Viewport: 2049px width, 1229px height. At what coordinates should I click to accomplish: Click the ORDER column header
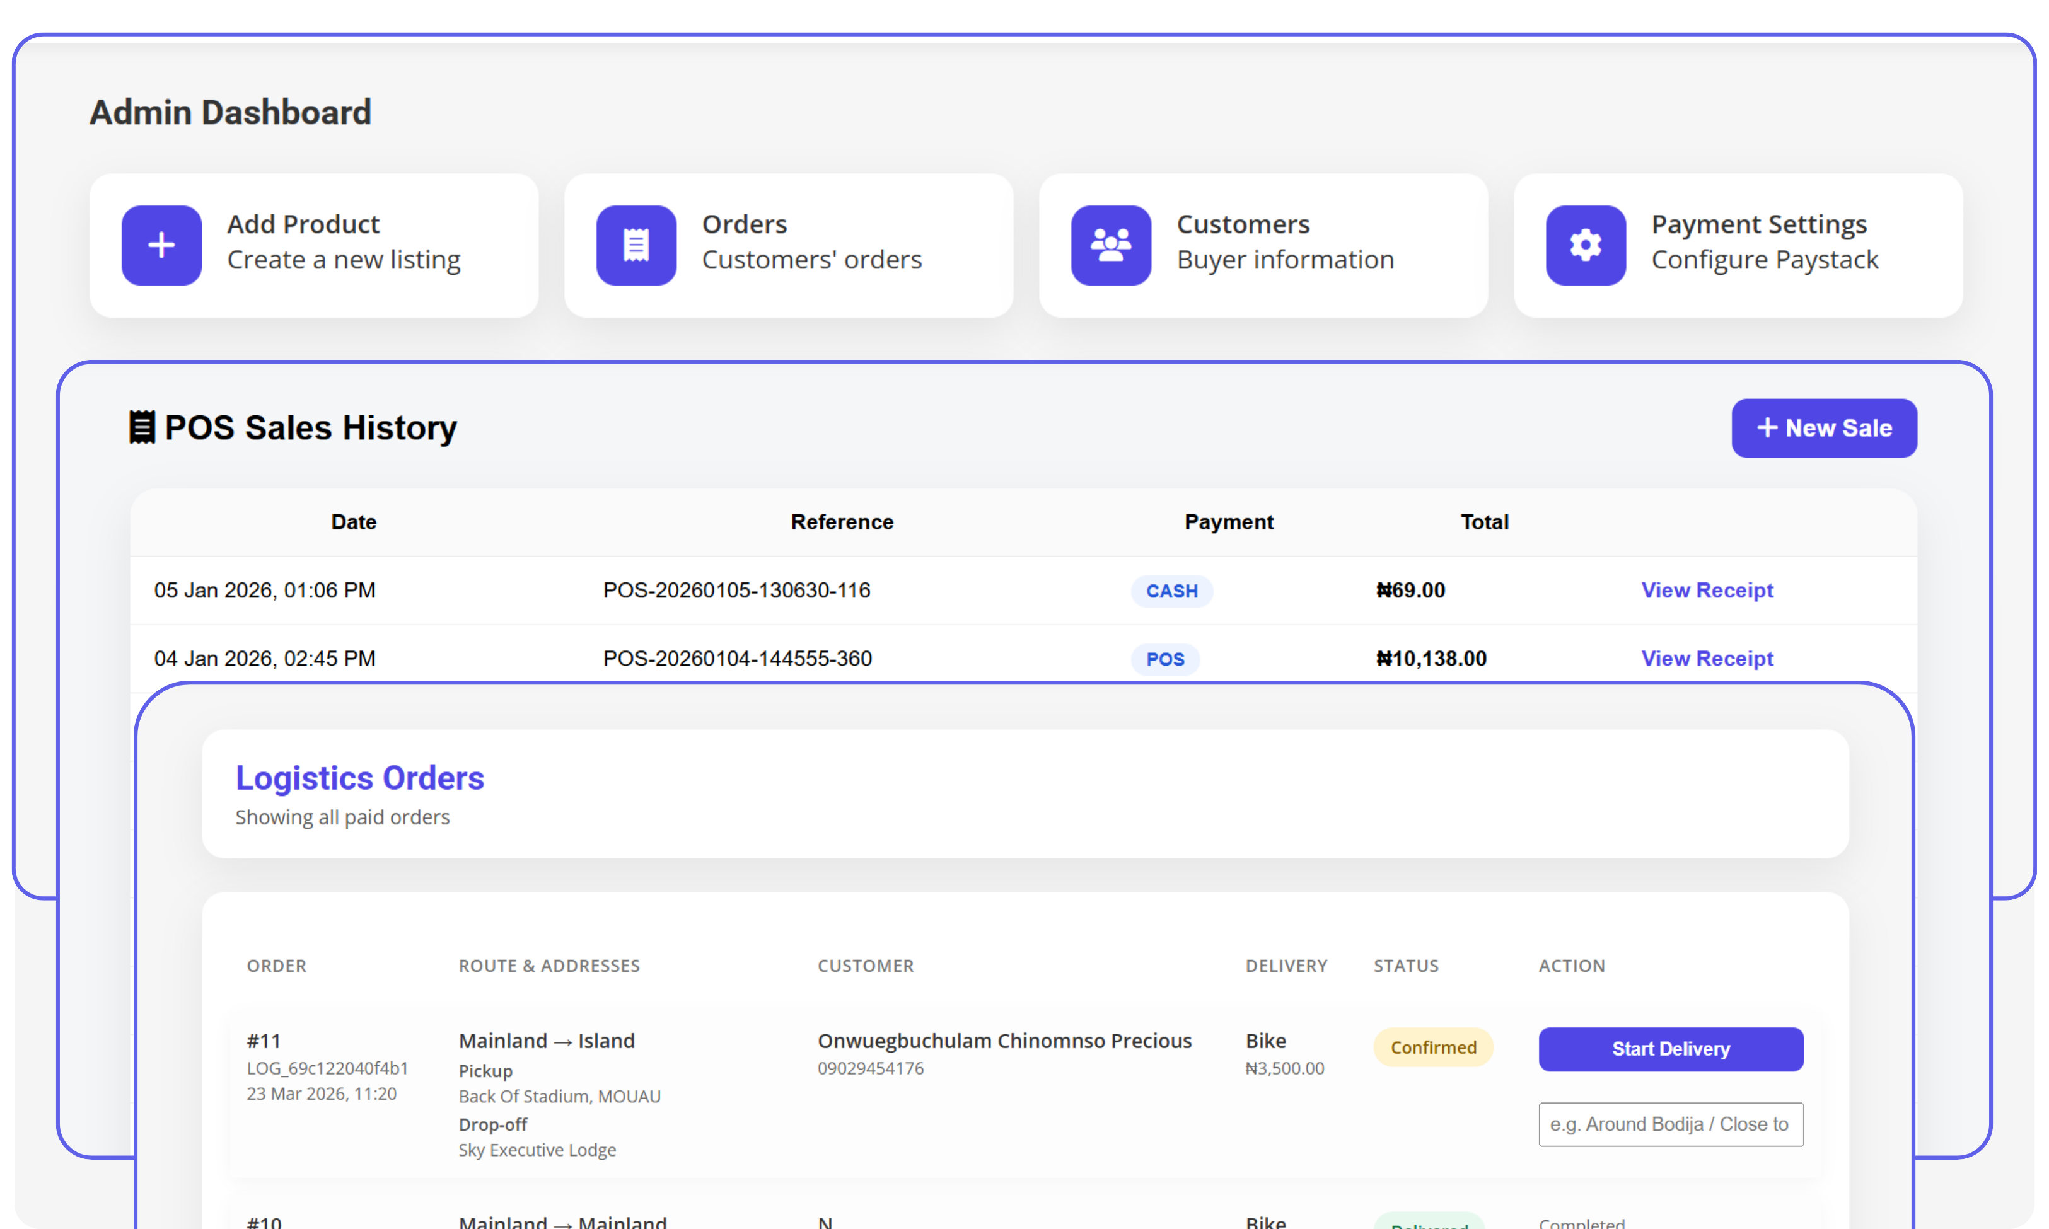(x=277, y=966)
